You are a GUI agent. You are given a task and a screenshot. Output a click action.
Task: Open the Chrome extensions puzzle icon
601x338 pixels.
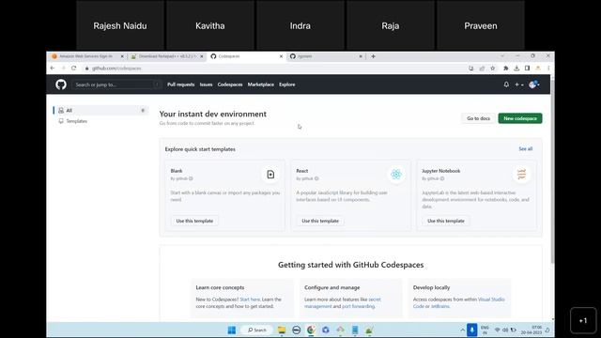(x=506, y=69)
